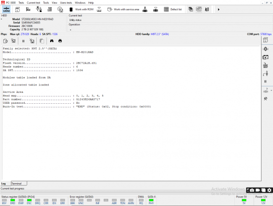Click the log line 'Zone allocated table loaded'
The width and height of the screenshot is (273, 206).
[x=26, y=85]
